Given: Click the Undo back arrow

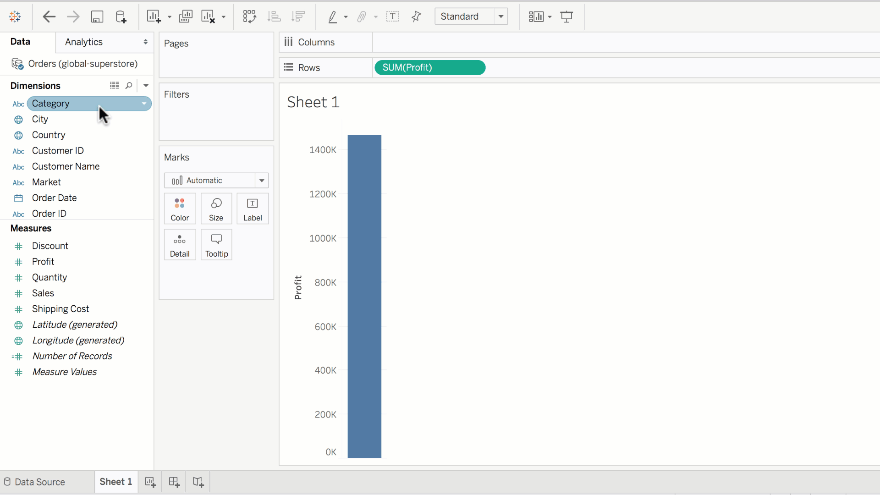Looking at the screenshot, I should (49, 17).
